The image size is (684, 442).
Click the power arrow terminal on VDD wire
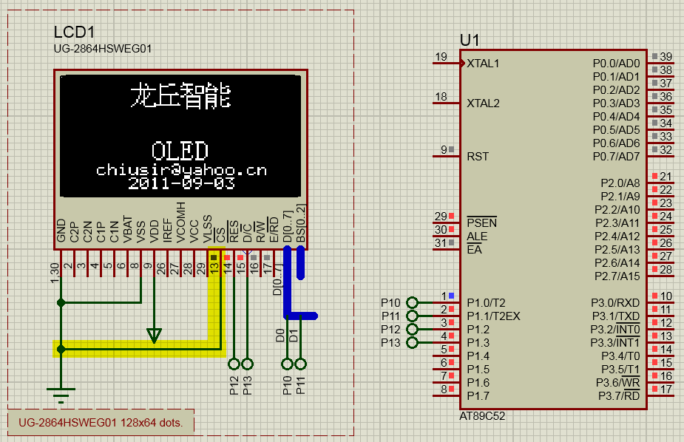click(154, 336)
